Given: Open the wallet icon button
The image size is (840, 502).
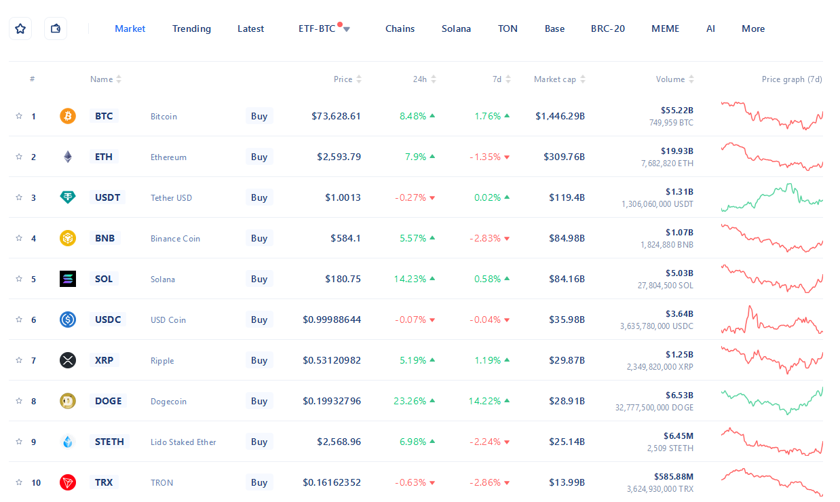Looking at the screenshot, I should tap(56, 28).
